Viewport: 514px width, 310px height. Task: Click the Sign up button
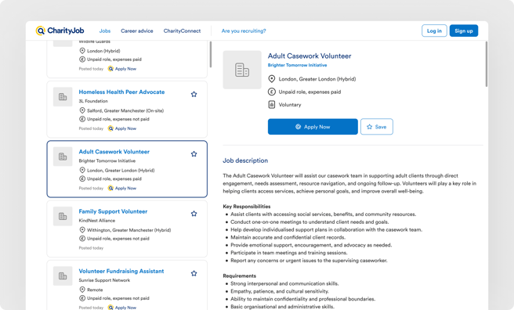(464, 31)
